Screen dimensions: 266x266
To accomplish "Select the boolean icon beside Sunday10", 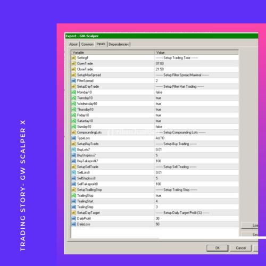I will tap(74, 127).
